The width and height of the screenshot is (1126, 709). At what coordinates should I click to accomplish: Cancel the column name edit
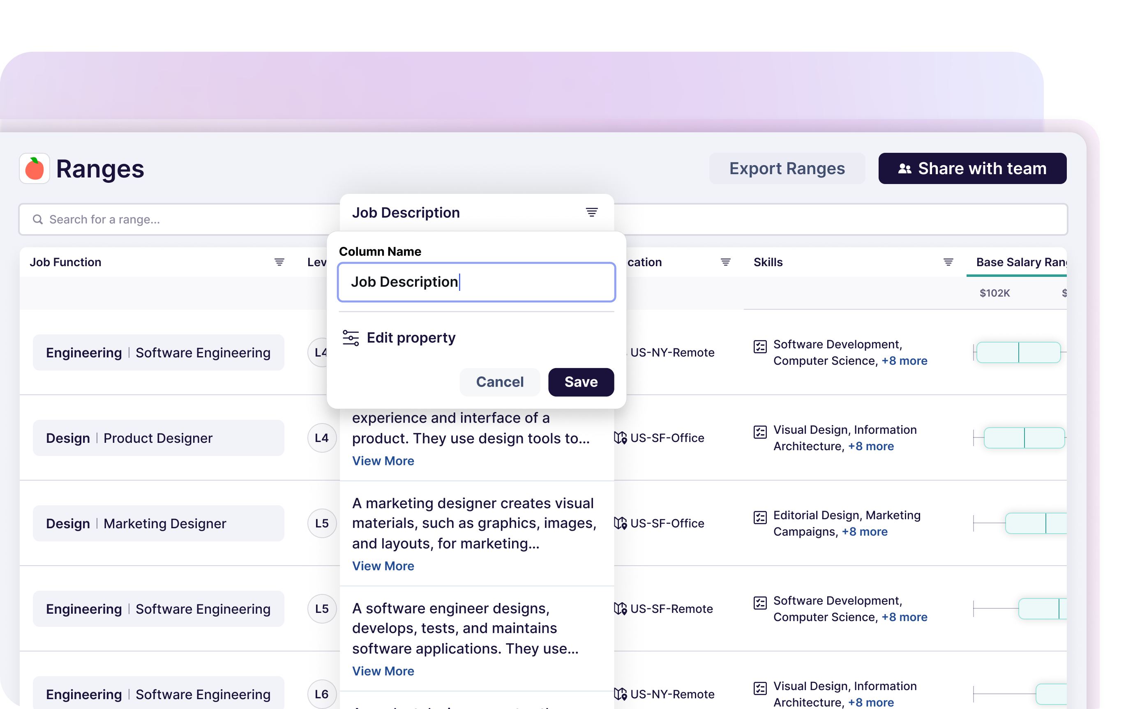point(499,382)
